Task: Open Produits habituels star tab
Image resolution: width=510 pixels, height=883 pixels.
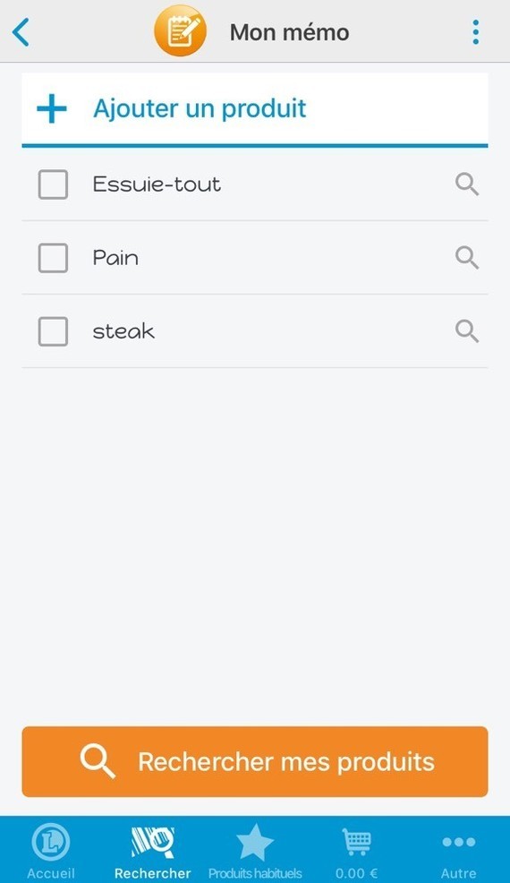Action: click(255, 851)
